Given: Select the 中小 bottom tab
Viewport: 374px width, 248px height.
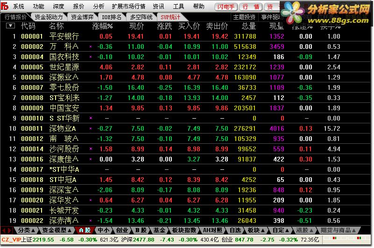Looking at the screenshot, I should coord(104,230).
